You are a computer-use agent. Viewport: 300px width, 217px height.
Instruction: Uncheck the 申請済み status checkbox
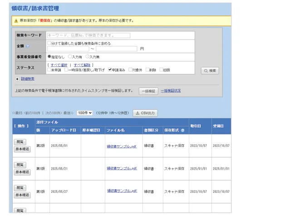[110, 70]
